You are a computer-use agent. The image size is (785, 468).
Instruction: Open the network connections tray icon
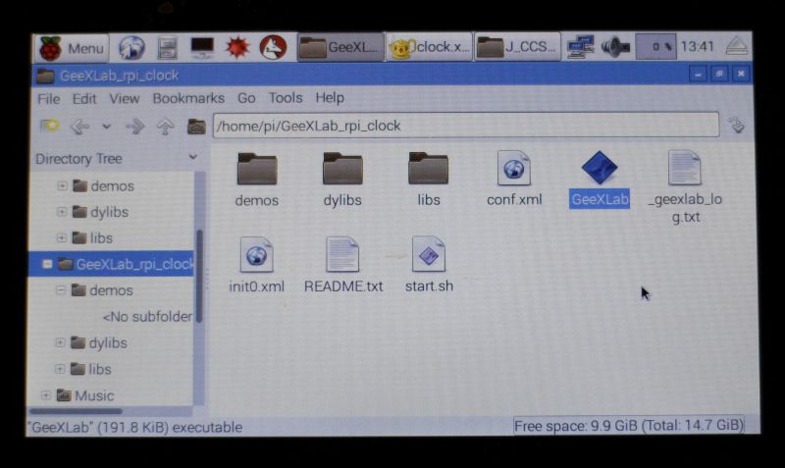tap(580, 47)
